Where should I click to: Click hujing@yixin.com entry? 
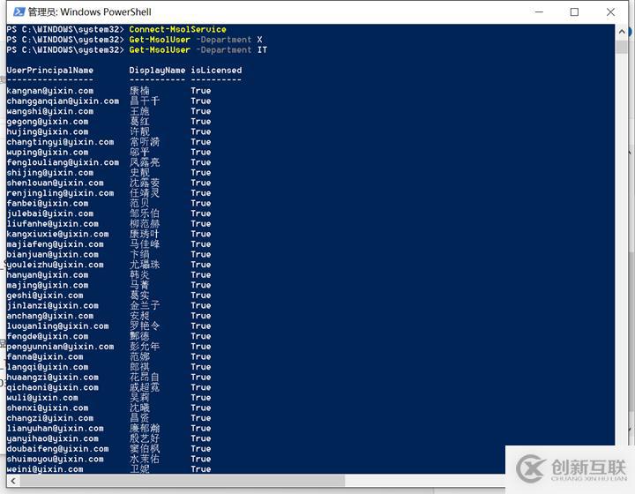point(48,131)
